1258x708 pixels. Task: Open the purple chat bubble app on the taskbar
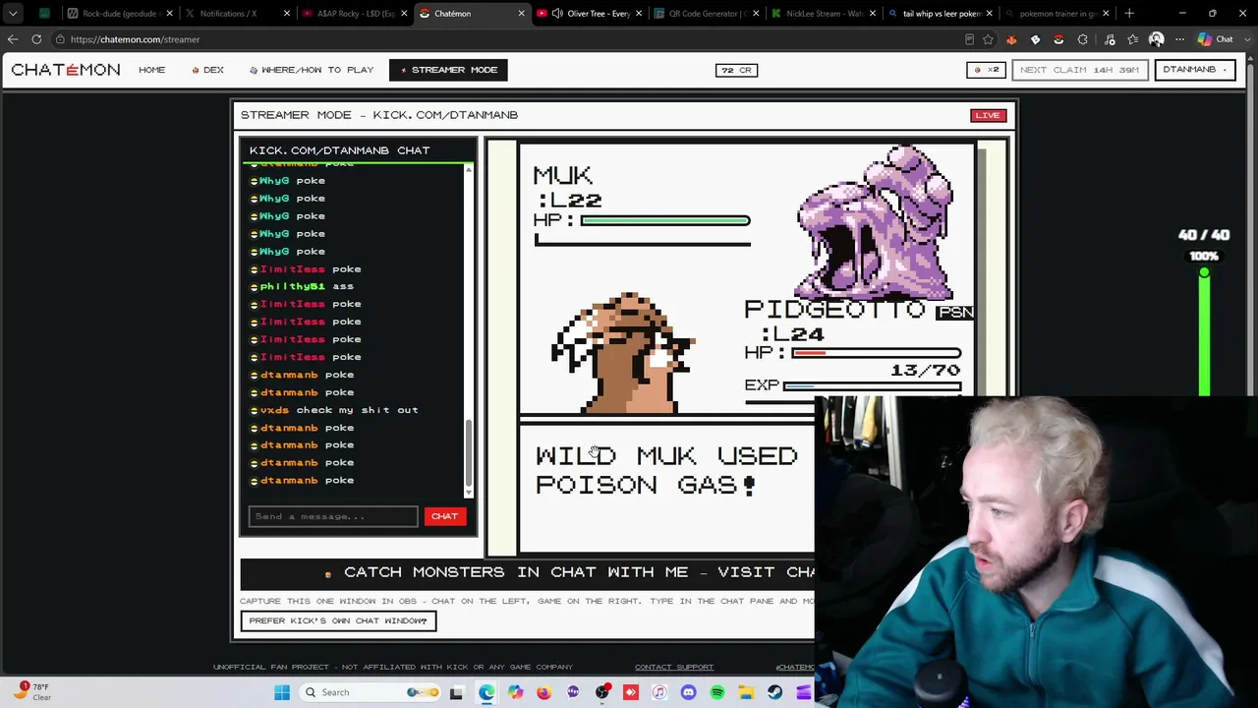(x=573, y=692)
